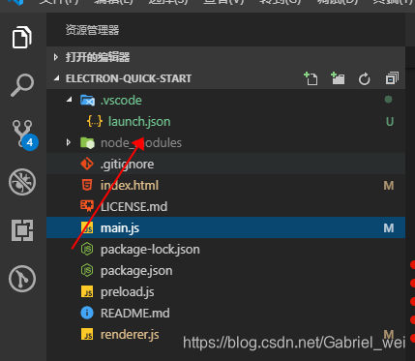This screenshot has height=361, width=415.
Task: Collapse the .vscode folder arrow
Action: tap(69, 100)
